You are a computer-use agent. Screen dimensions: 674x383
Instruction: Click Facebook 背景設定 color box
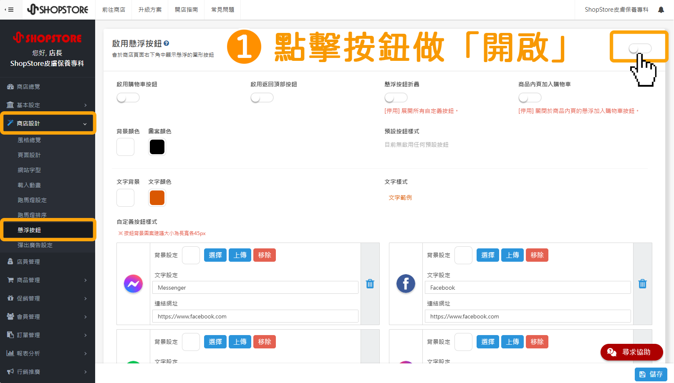pos(463,255)
